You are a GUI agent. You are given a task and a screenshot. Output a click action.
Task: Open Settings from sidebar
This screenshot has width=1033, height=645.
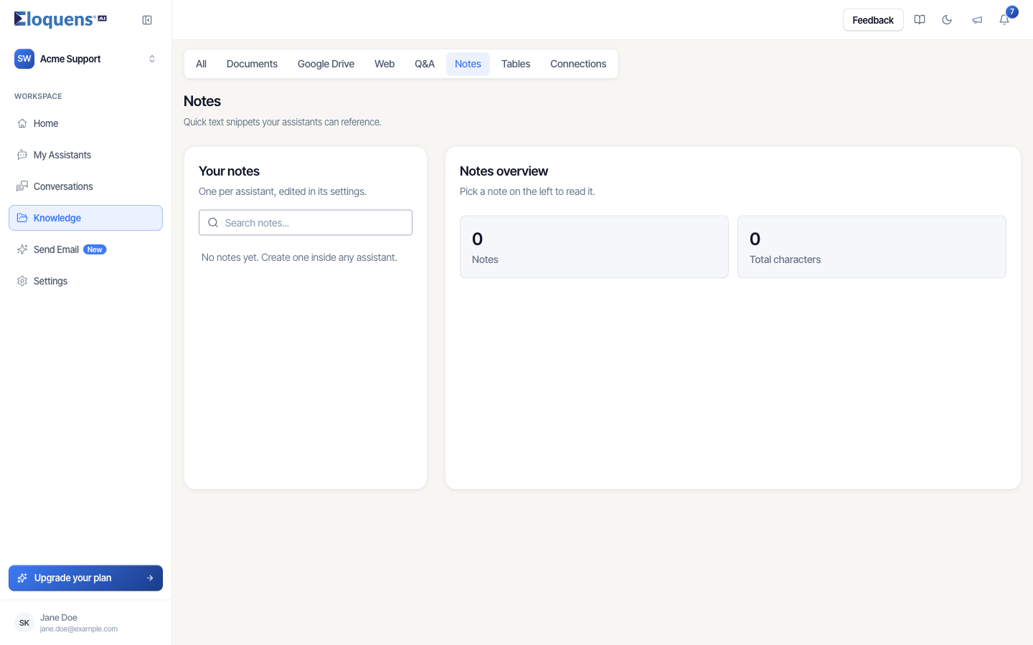pos(85,281)
